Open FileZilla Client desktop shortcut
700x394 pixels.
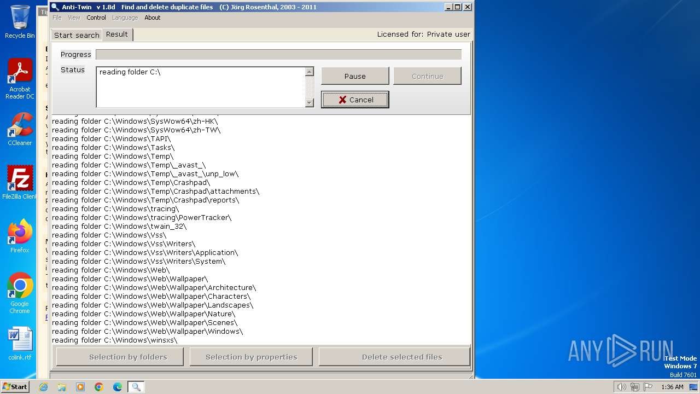(x=20, y=183)
